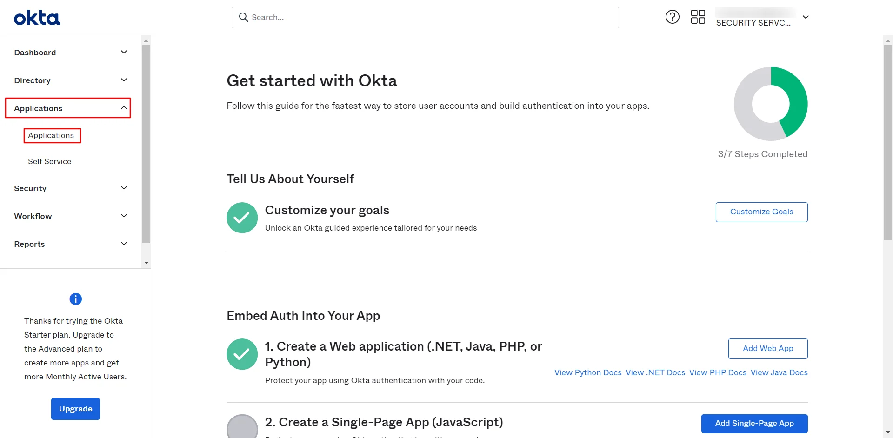The image size is (893, 438).
Task: Open the help question mark icon
Action: point(672,16)
